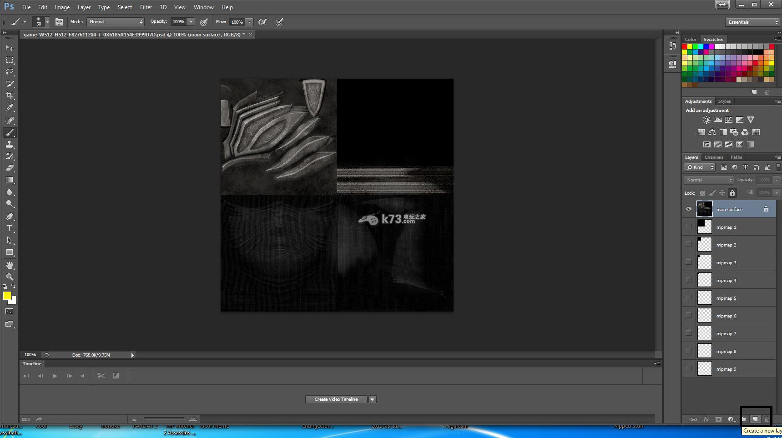Image resolution: width=782 pixels, height=438 pixels.
Task: Select the Move tool
Action: point(10,48)
